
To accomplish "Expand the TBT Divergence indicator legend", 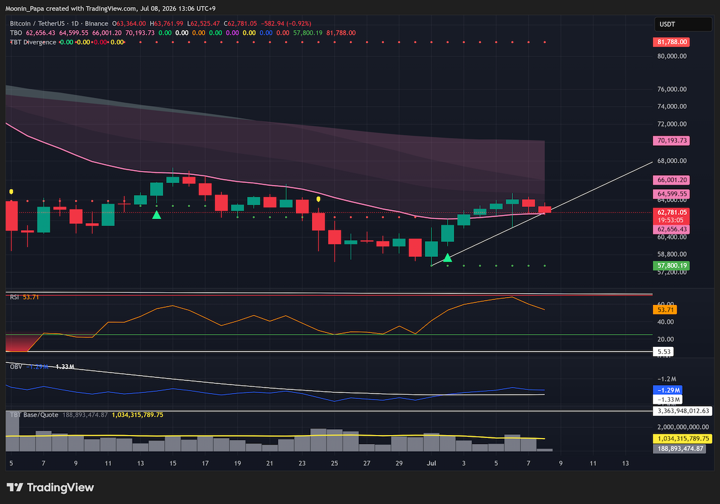I will pos(33,42).
